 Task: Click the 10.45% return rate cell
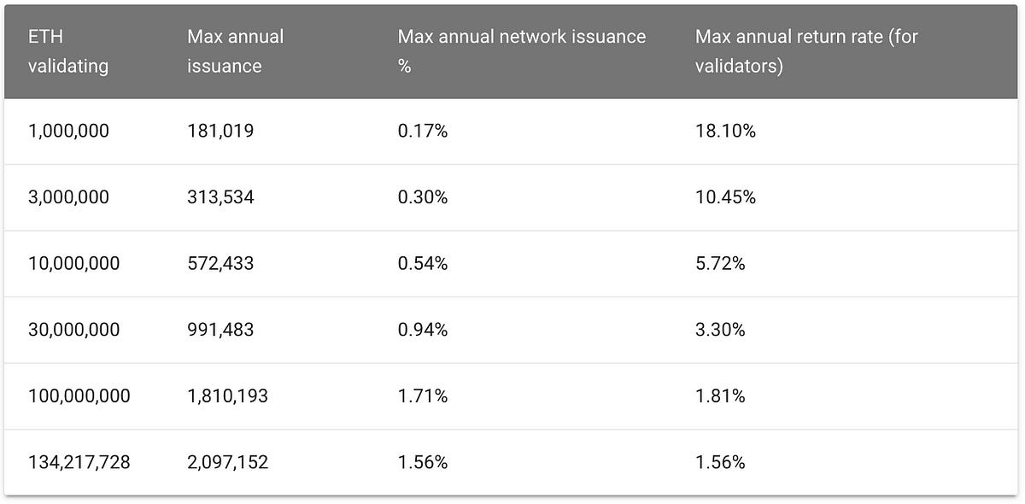(x=725, y=197)
